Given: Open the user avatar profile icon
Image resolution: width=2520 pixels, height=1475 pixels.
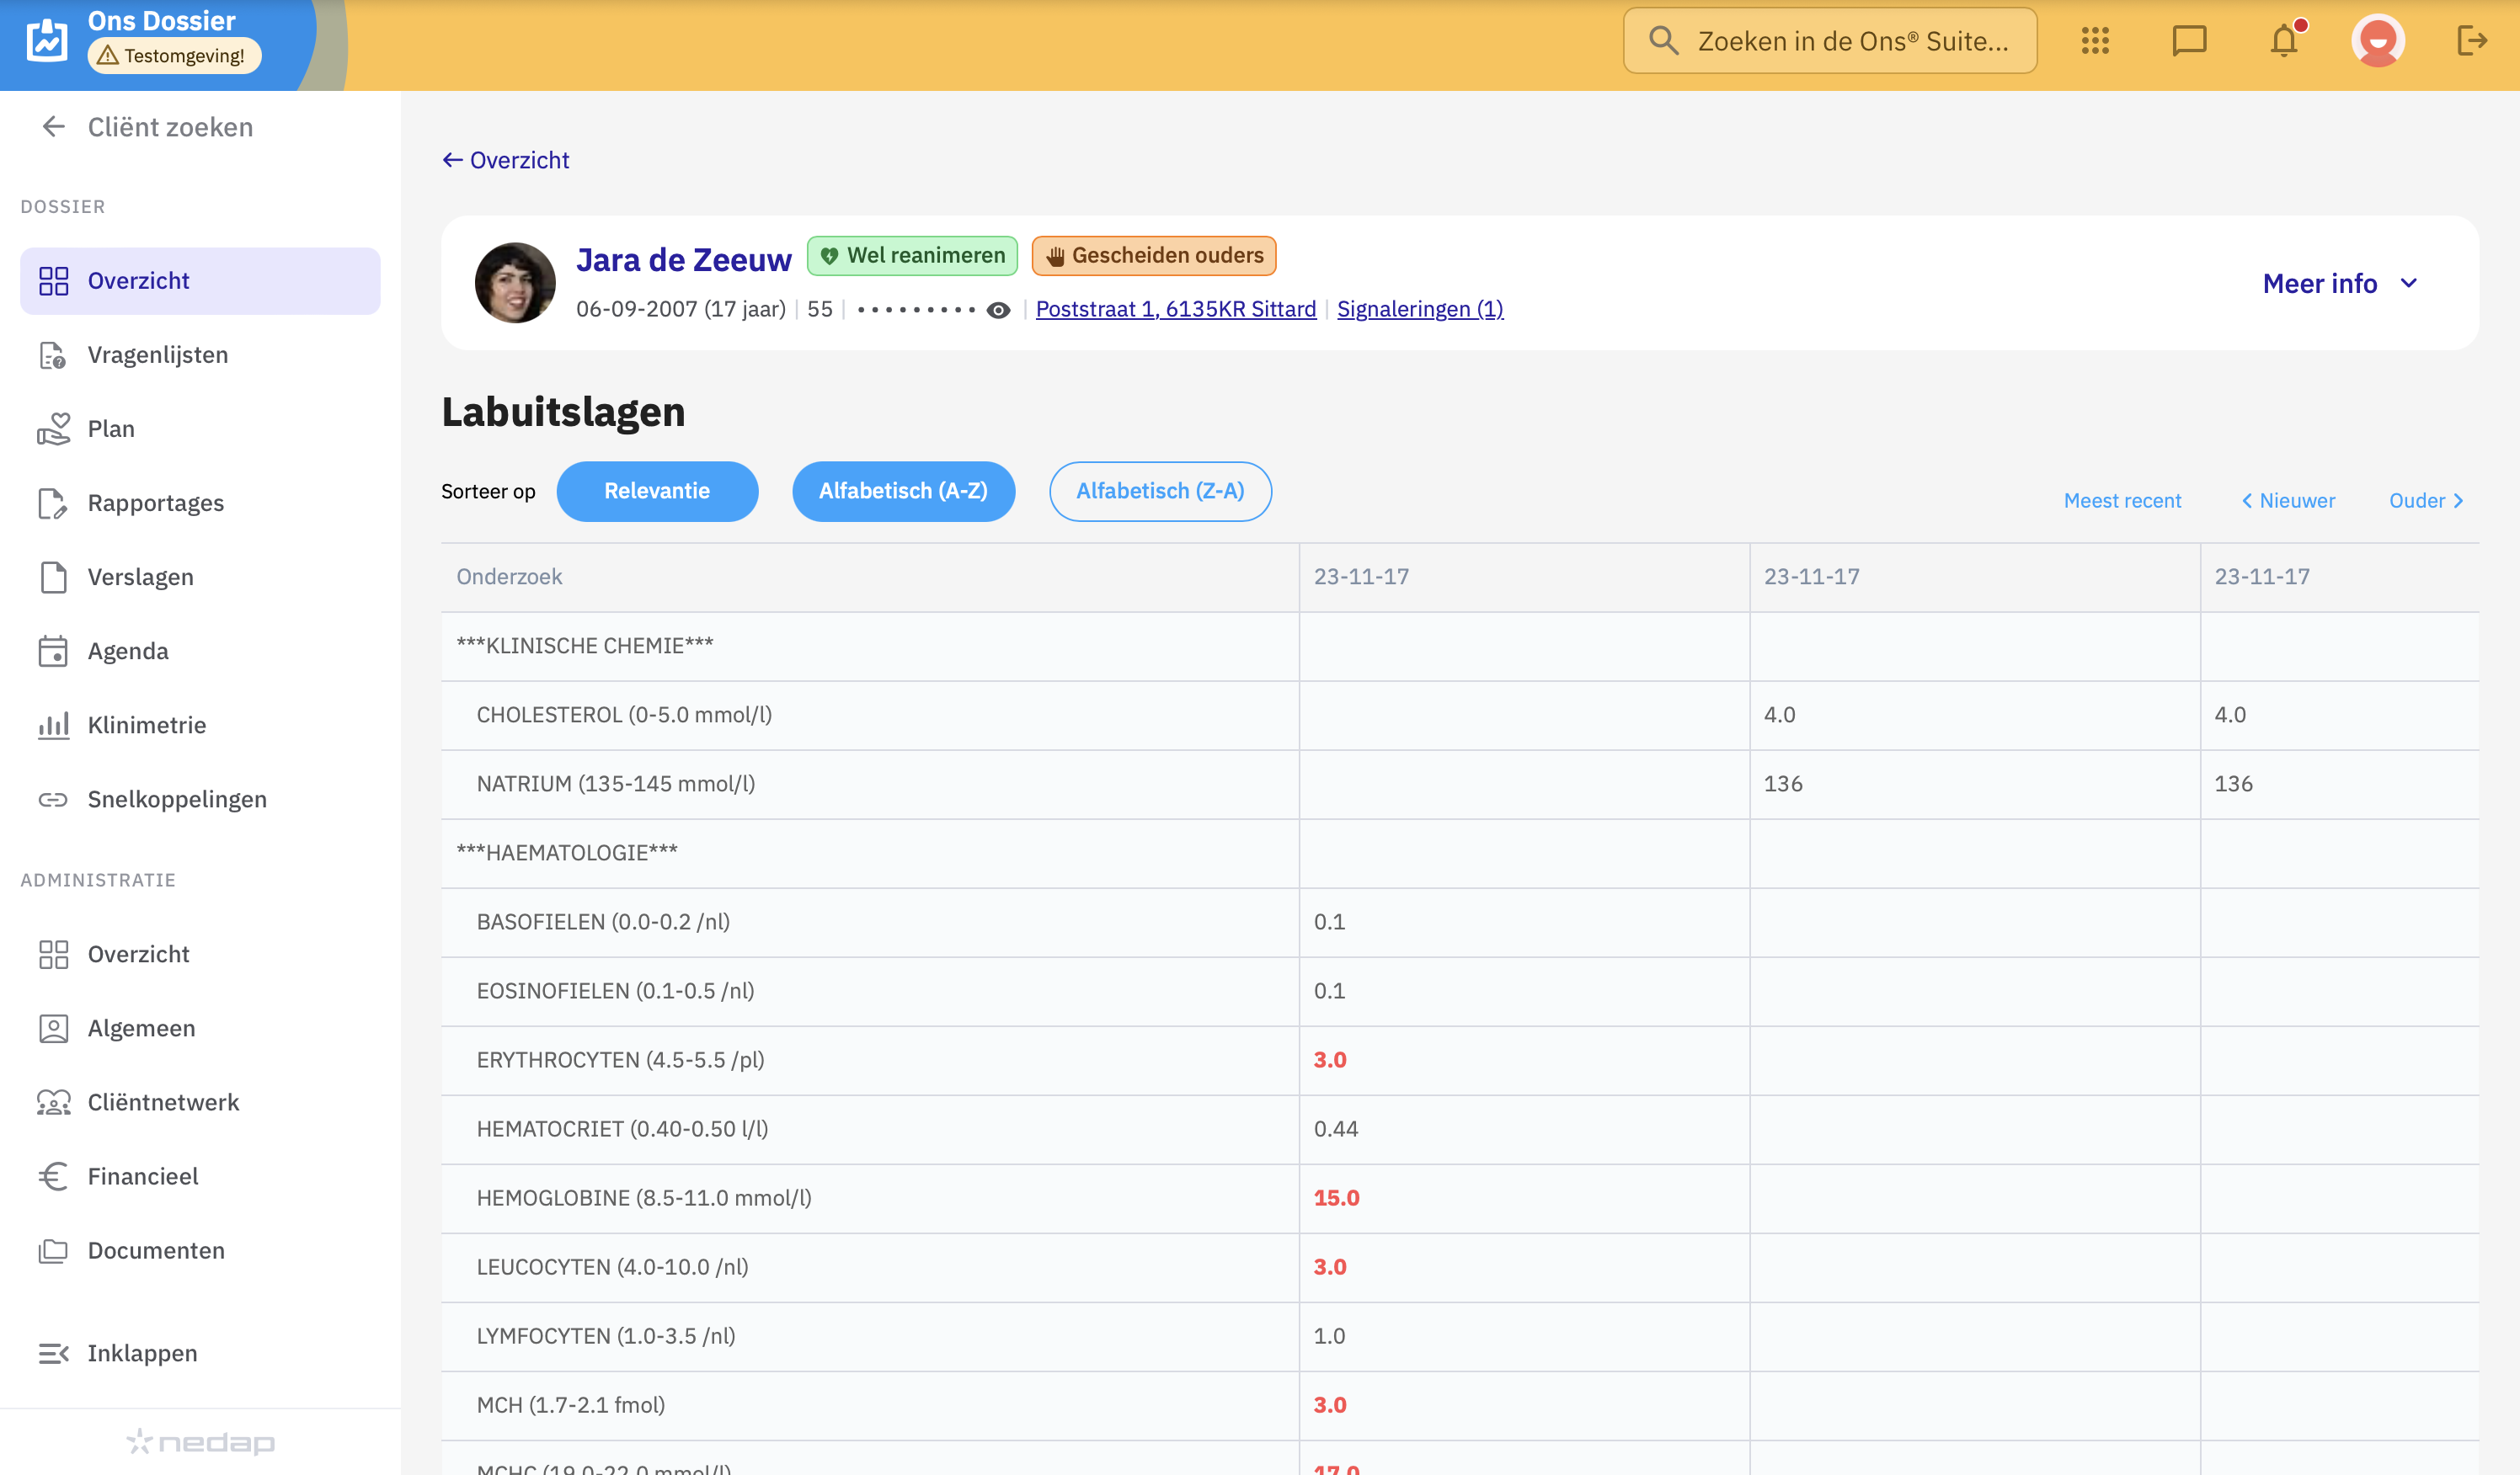Looking at the screenshot, I should [x=2377, y=41].
